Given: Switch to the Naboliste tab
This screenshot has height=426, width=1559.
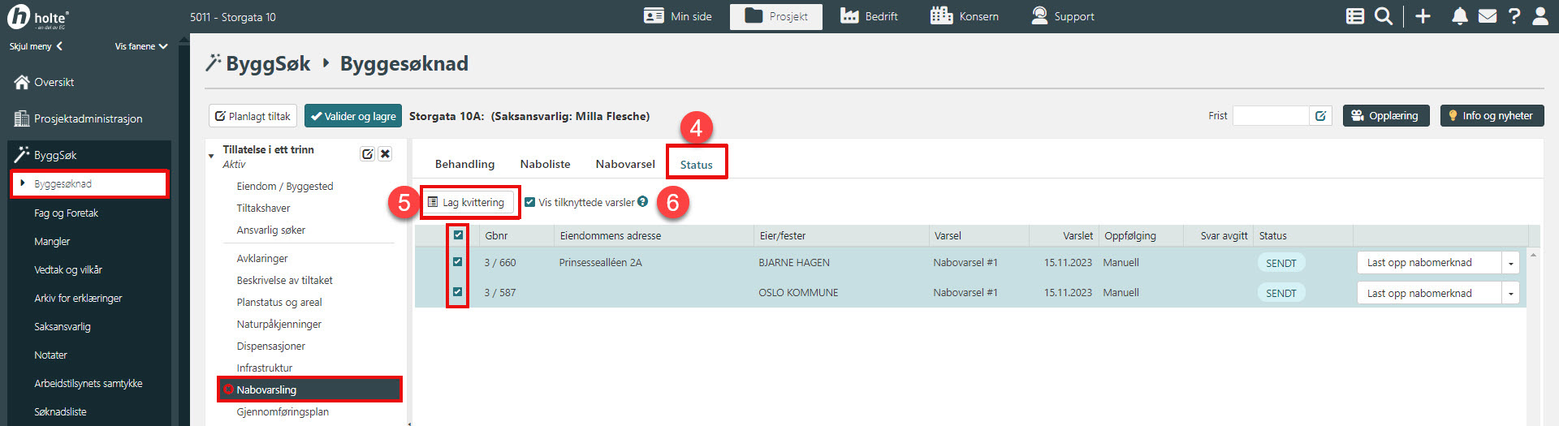Looking at the screenshot, I should coord(545,164).
